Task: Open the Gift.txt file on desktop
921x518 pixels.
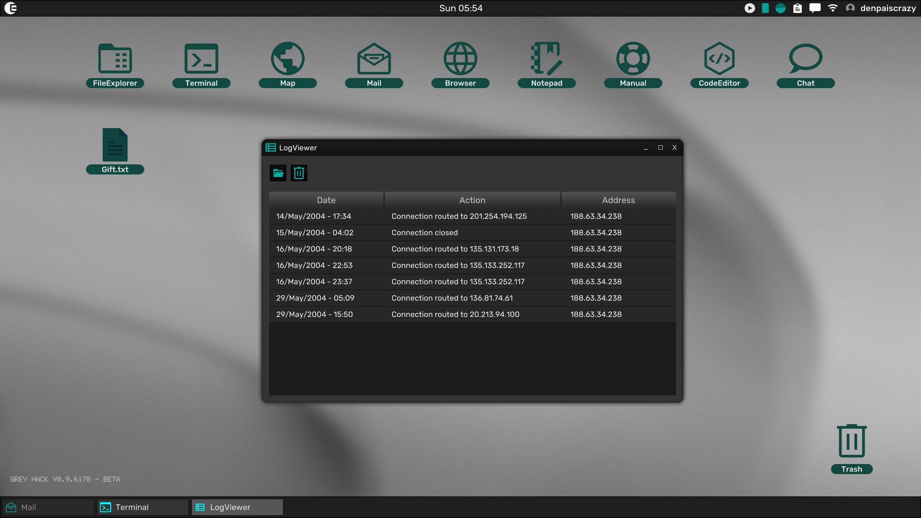Action: tap(115, 146)
